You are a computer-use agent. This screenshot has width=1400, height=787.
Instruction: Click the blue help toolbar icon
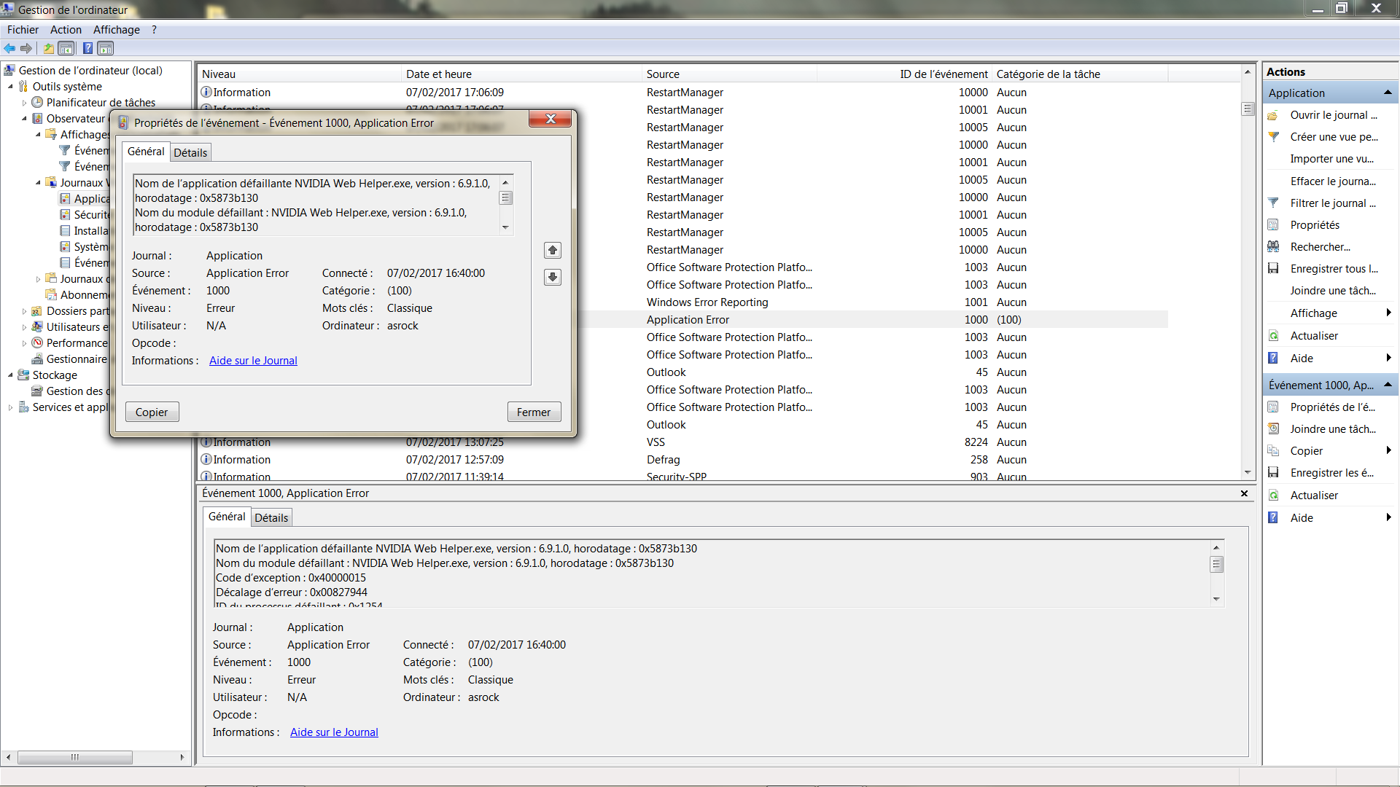coord(87,49)
